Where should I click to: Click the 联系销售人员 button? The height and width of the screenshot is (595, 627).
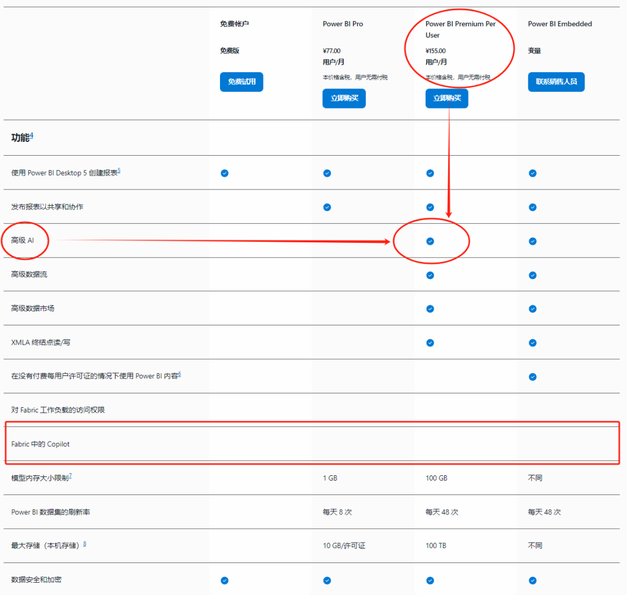point(556,81)
